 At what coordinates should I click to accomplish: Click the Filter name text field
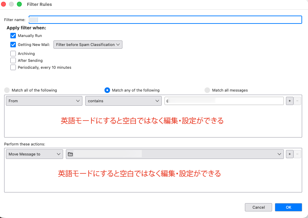166,20
